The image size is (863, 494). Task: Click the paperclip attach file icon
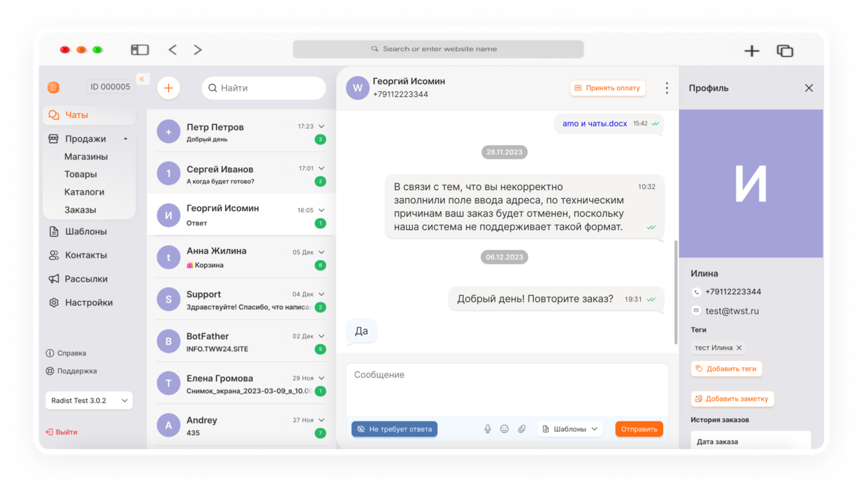tap(522, 429)
